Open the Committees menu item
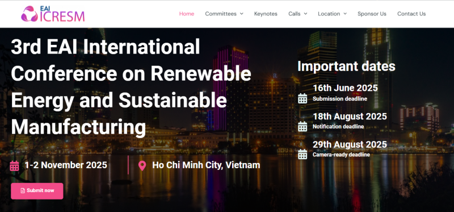Viewport: 454px width, 212px height. 221,14
